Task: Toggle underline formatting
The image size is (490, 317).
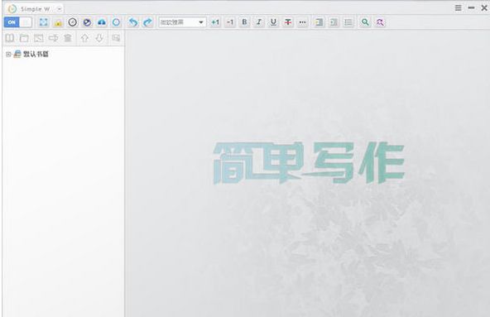Action: (273, 22)
